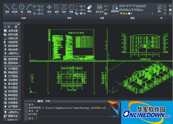Click the linear dimension tool
This screenshot has height=124, width=173.
(106, 6)
